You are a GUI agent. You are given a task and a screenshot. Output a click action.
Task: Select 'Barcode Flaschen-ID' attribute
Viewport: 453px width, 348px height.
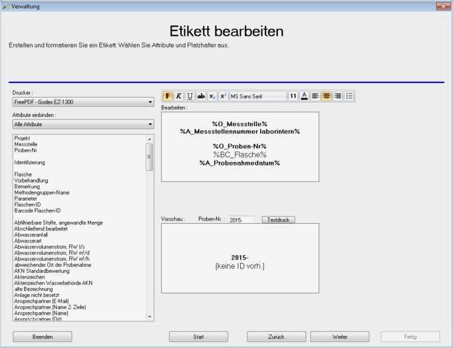pyautogui.click(x=37, y=211)
